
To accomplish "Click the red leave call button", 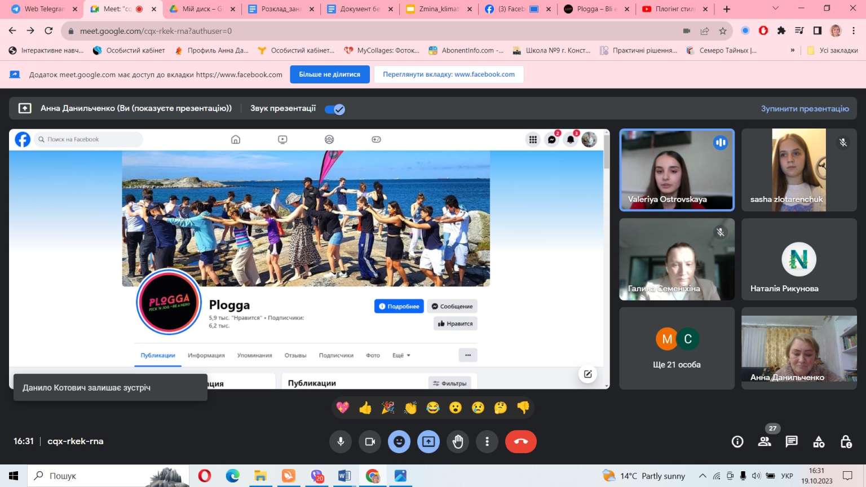I will pos(520,442).
